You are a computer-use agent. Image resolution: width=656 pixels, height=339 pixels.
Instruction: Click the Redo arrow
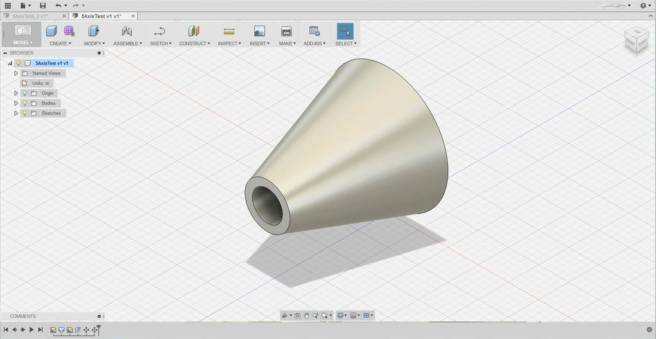pos(76,5)
